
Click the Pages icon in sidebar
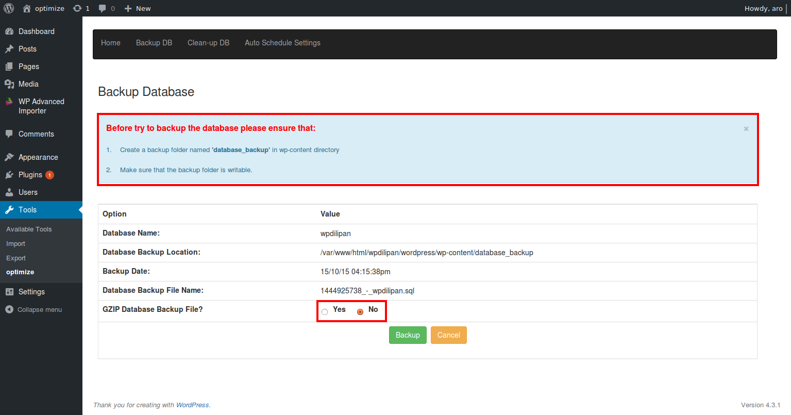(9, 67)
